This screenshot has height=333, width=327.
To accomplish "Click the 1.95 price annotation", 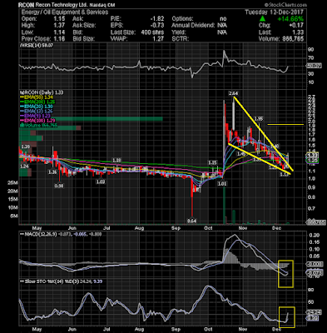I will (259, 118).
